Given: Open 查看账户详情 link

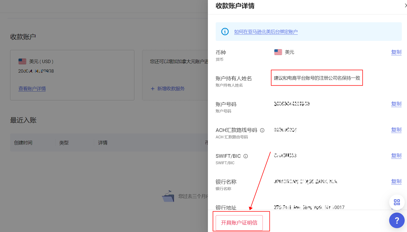Looking at the screenshot, I should pos(32,89).
